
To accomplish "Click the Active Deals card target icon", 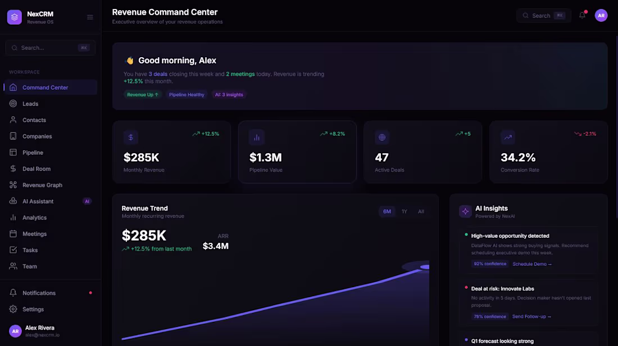I will [x=382, y=137].
